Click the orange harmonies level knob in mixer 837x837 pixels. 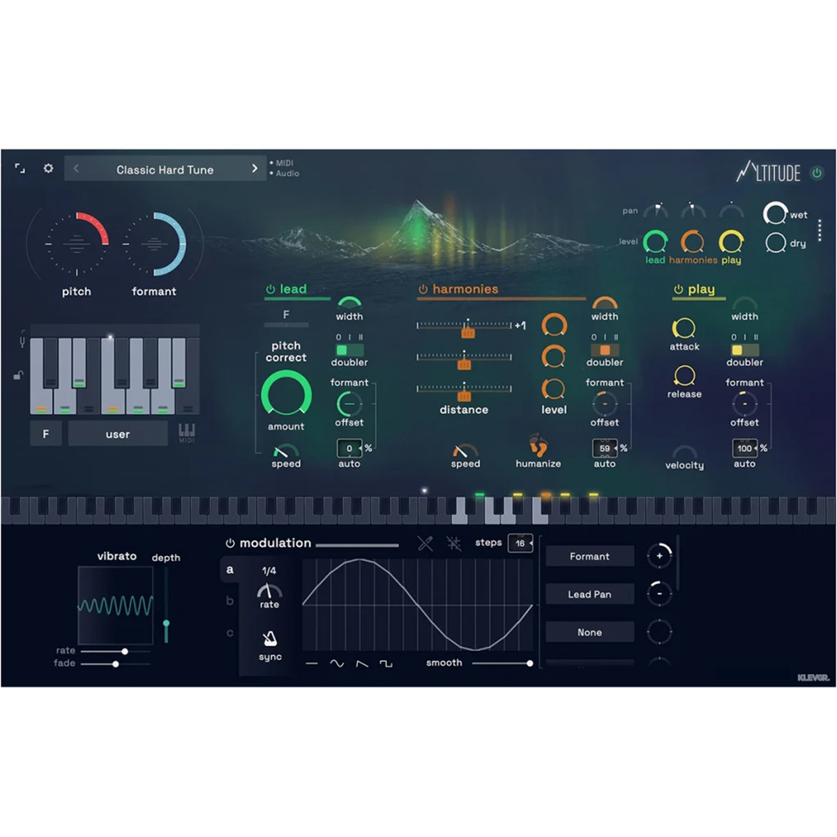pyautogui.click(x=693, y=241)
